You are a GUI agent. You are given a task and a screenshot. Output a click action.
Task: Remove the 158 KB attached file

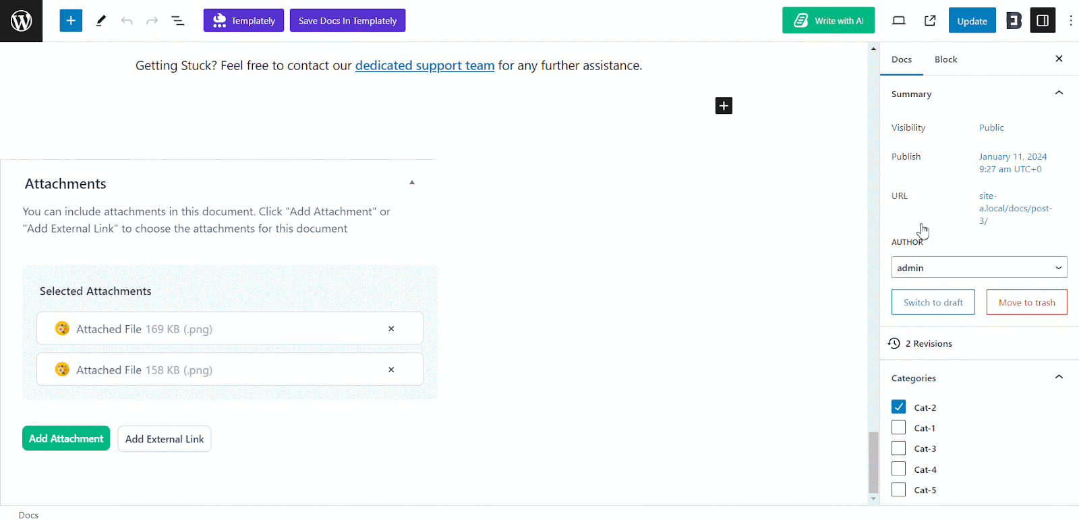click(x=391, y=370)
